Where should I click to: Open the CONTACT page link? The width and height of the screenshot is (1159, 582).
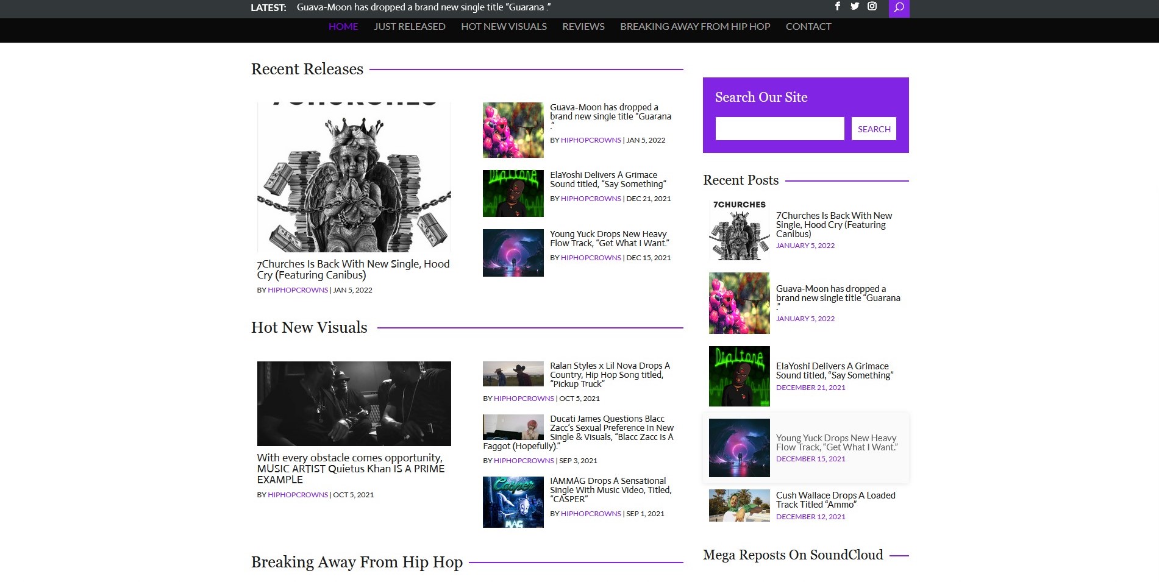(808, 26)
